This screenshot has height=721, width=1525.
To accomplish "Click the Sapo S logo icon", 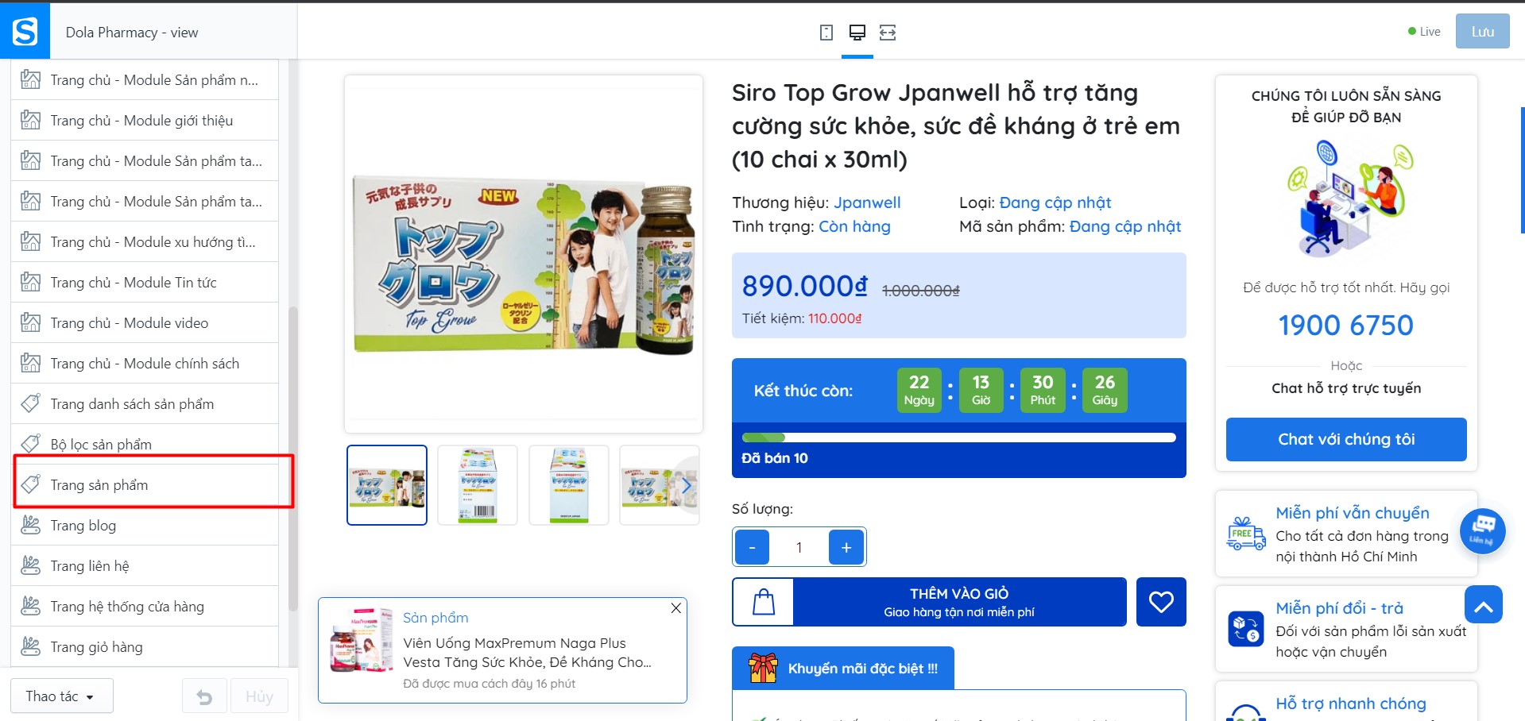I will pyautogui.click(x=25, y=32).
